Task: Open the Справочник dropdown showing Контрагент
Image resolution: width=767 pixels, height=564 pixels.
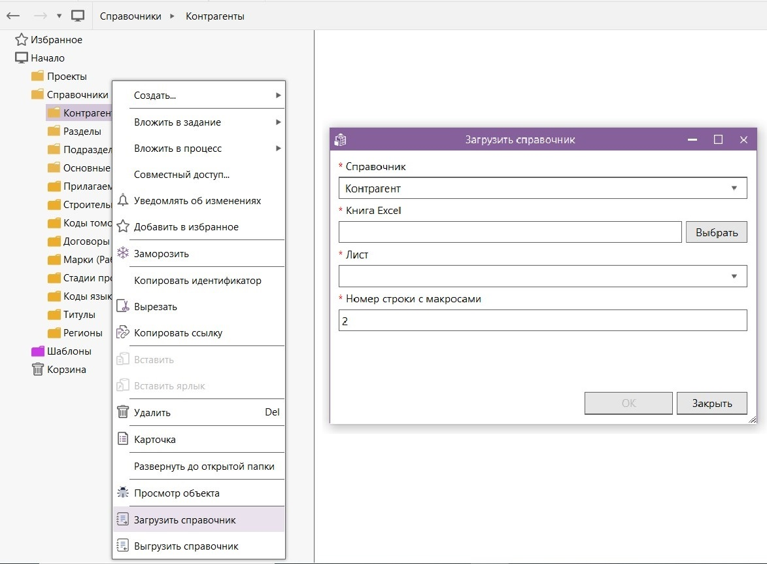Action: coord(543,188)
